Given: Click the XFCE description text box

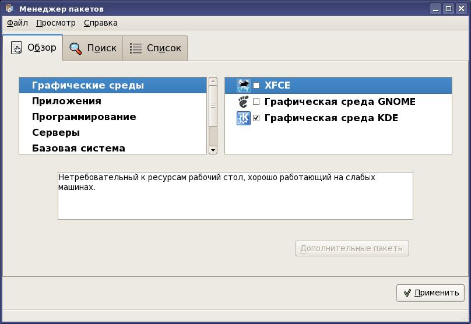Looking at the screenshot, I should click(235, 195).
